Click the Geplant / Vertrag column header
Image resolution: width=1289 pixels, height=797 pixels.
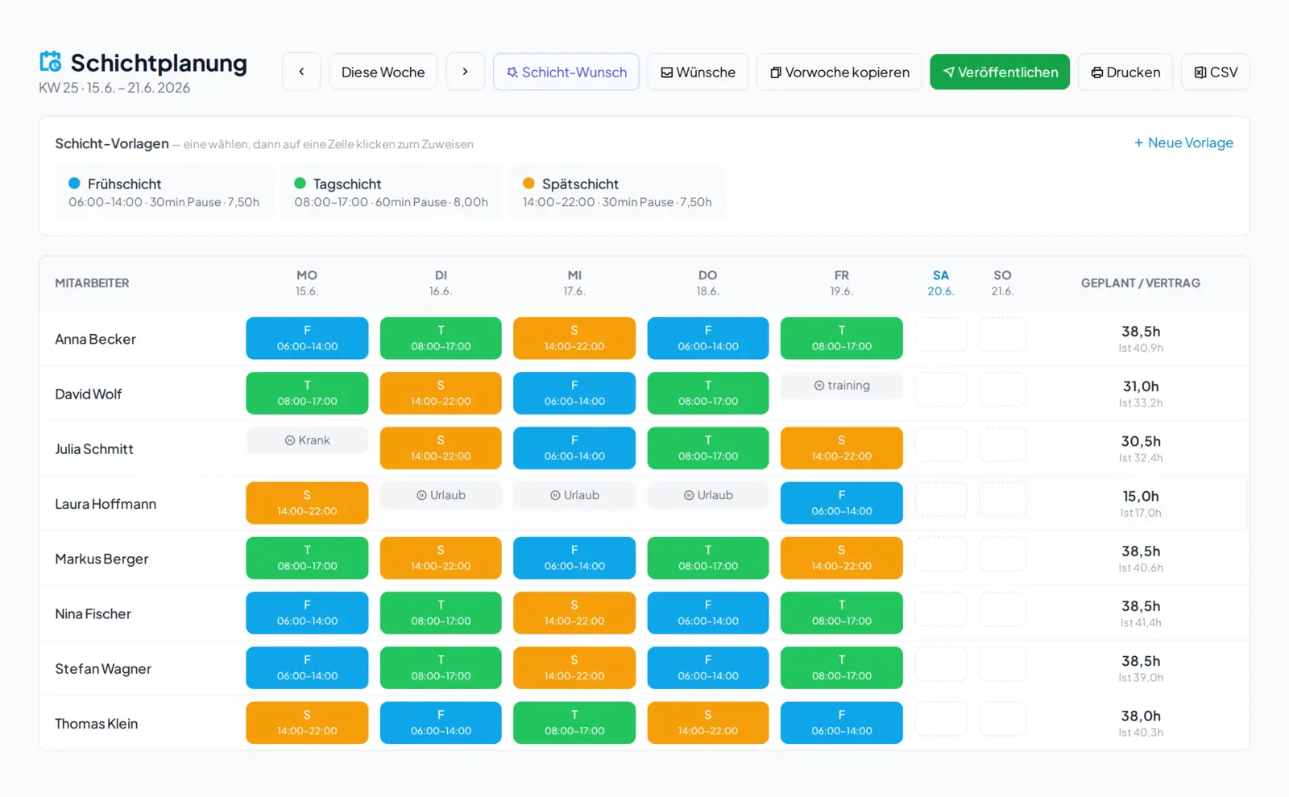1141,283
